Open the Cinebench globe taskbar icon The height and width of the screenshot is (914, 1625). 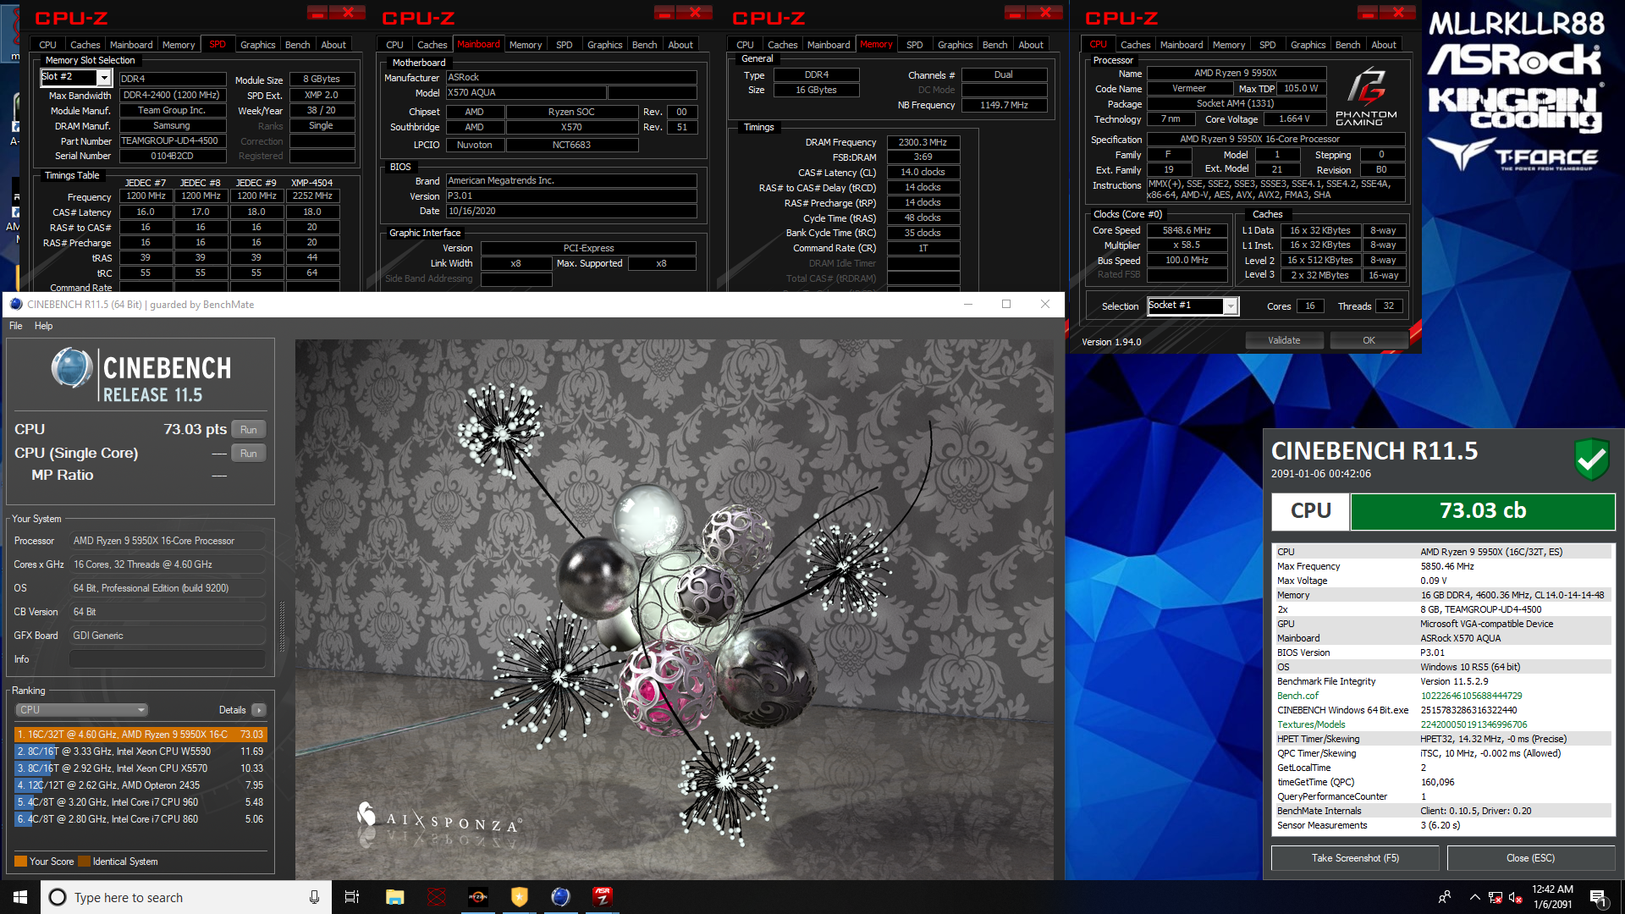(560, 897)
